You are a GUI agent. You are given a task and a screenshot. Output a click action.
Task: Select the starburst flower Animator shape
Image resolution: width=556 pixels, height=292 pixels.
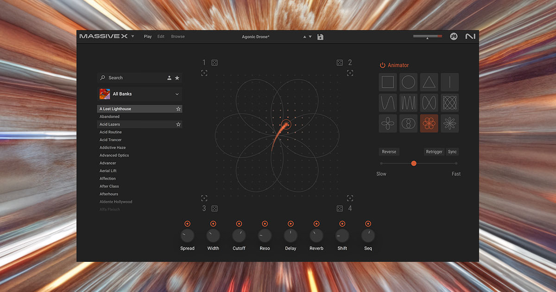tap(450, 123)
